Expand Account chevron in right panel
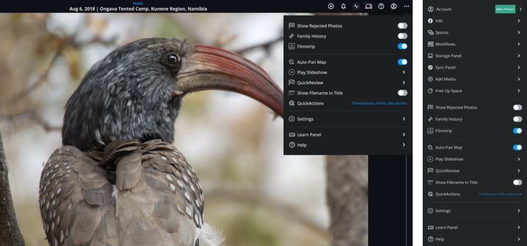The height and width of the screenshot is (246, 527). 520,9
